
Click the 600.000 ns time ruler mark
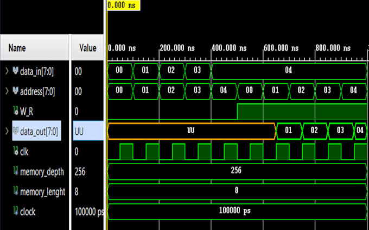281,48
